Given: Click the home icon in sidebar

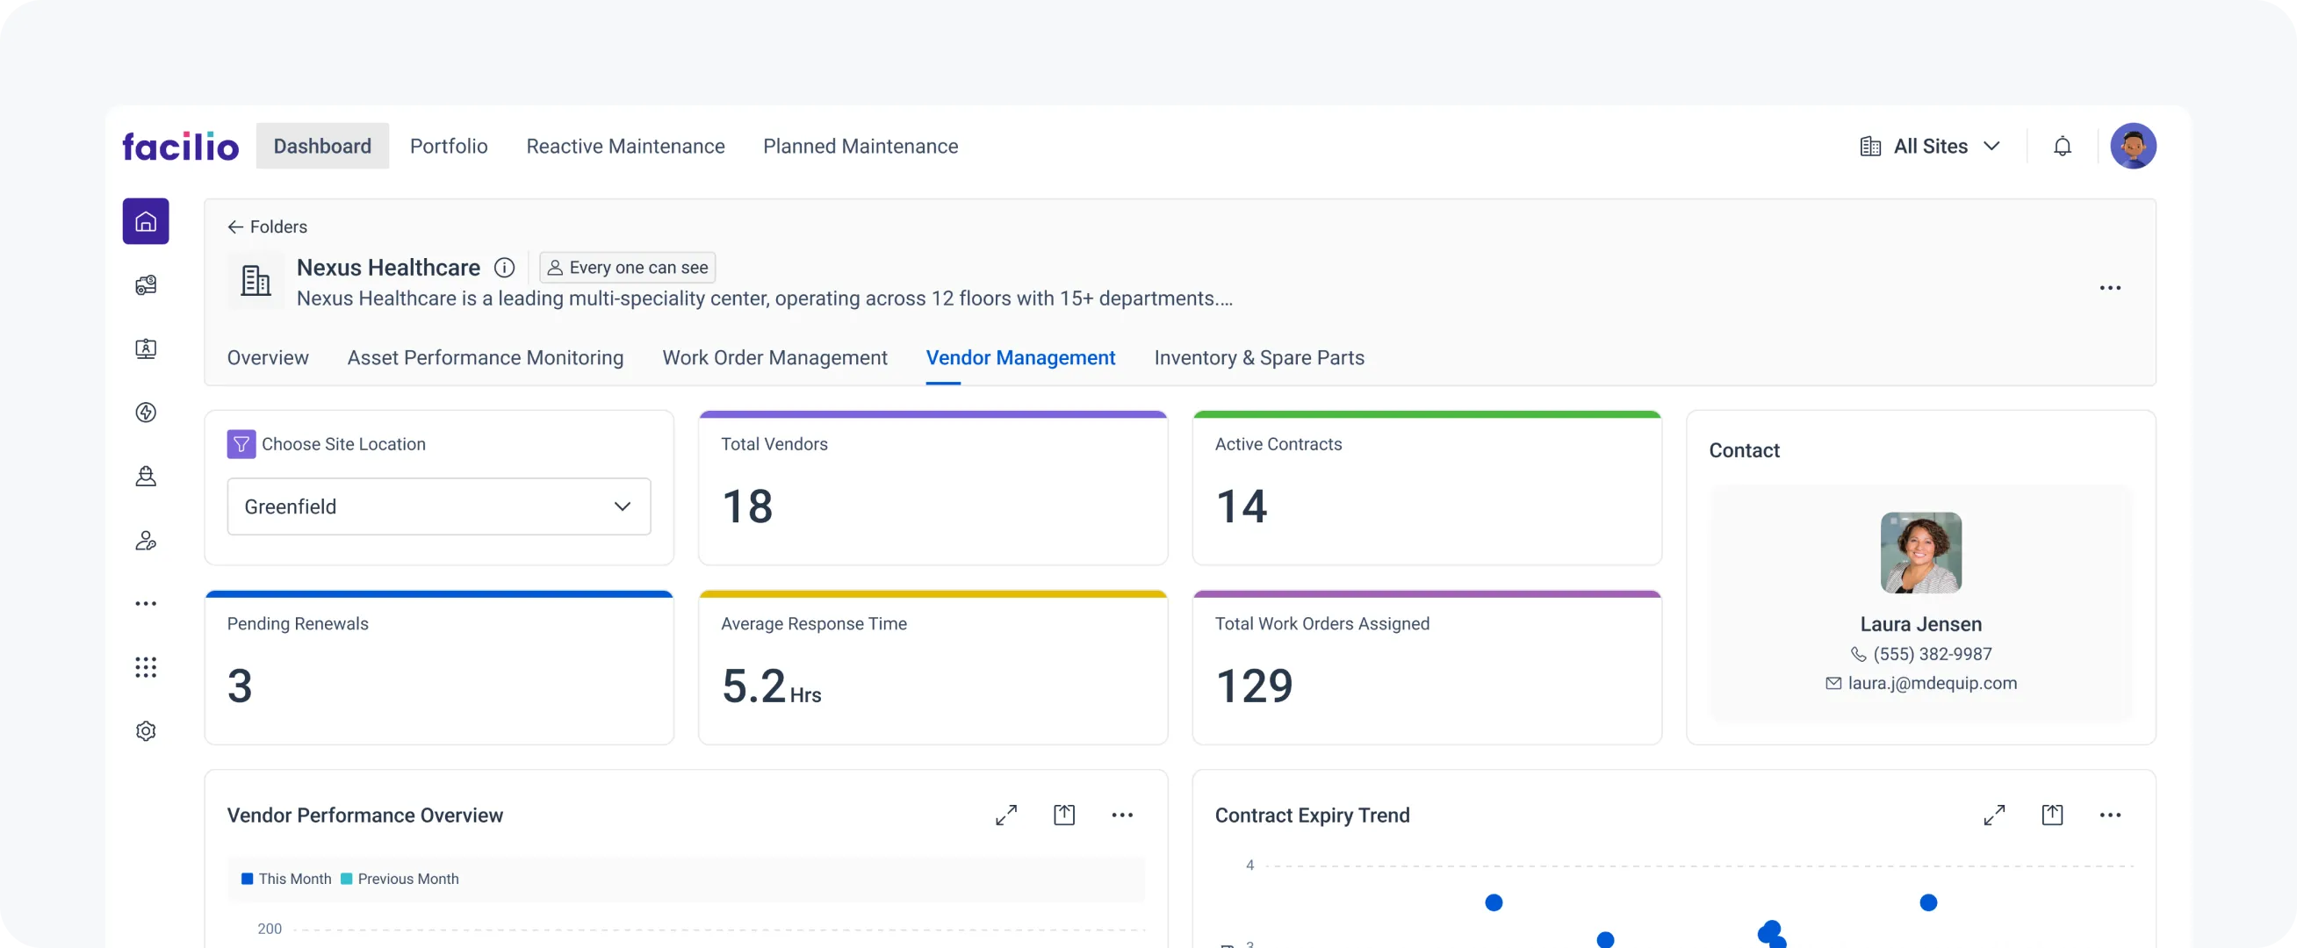Looking at the screenshot, I should (x=146, y=221).
